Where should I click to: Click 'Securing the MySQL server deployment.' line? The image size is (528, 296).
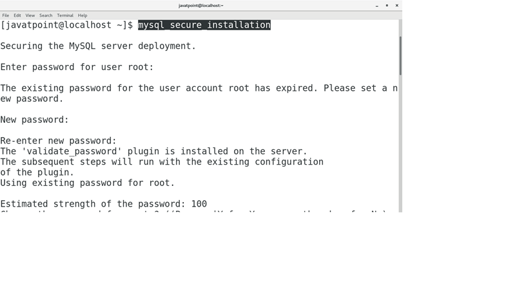click(x=98, y=46)
